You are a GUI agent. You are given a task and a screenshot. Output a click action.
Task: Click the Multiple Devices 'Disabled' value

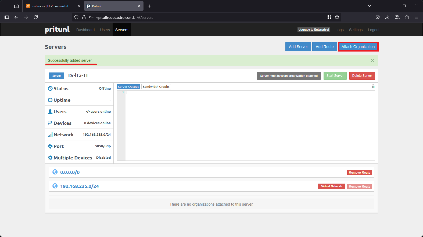click(x=103, y=158)
